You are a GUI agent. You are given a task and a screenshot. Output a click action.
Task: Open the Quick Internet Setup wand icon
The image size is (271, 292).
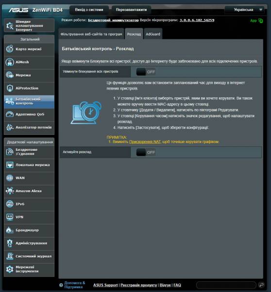(10, 26)
